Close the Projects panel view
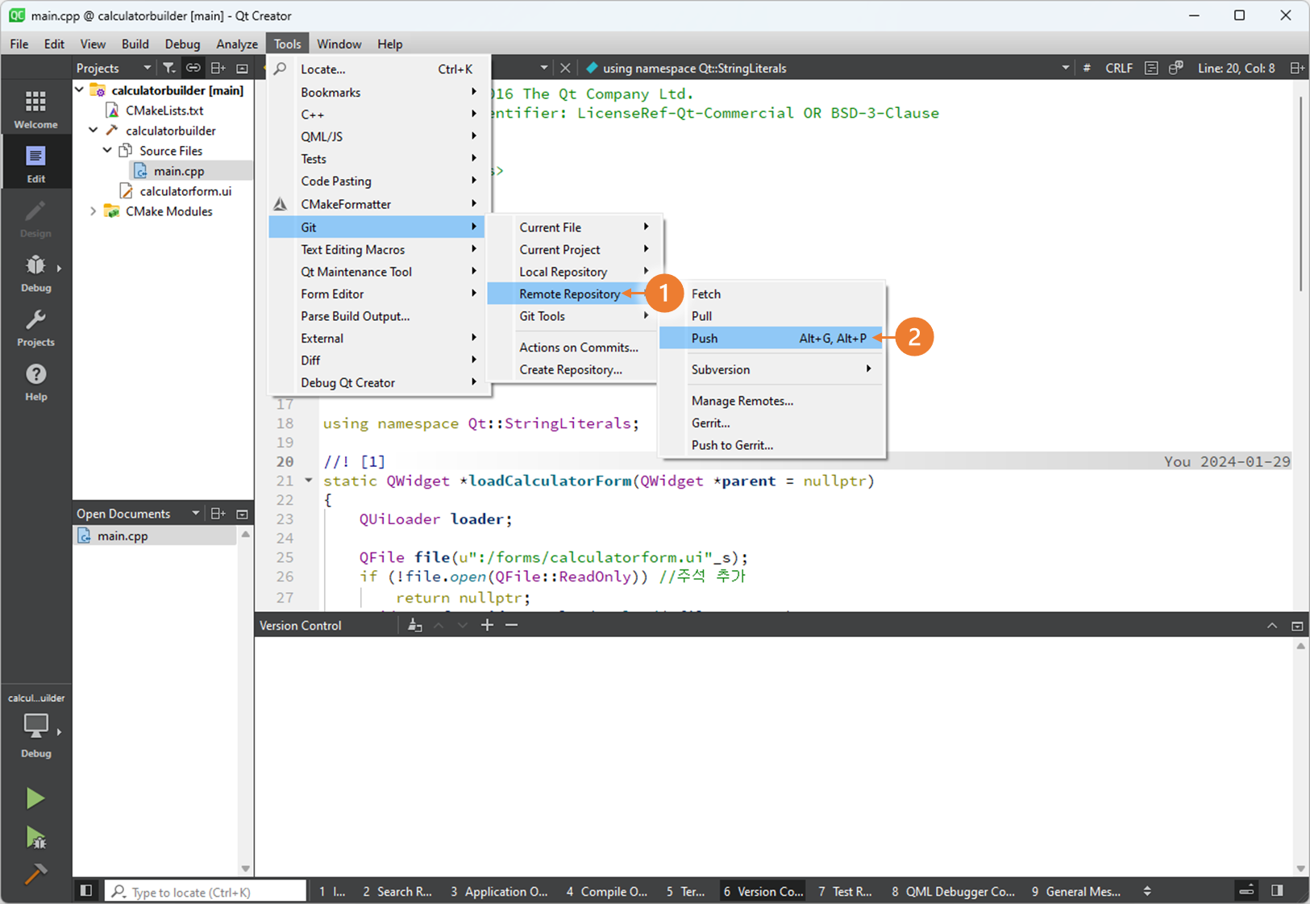 coord(242,68)
